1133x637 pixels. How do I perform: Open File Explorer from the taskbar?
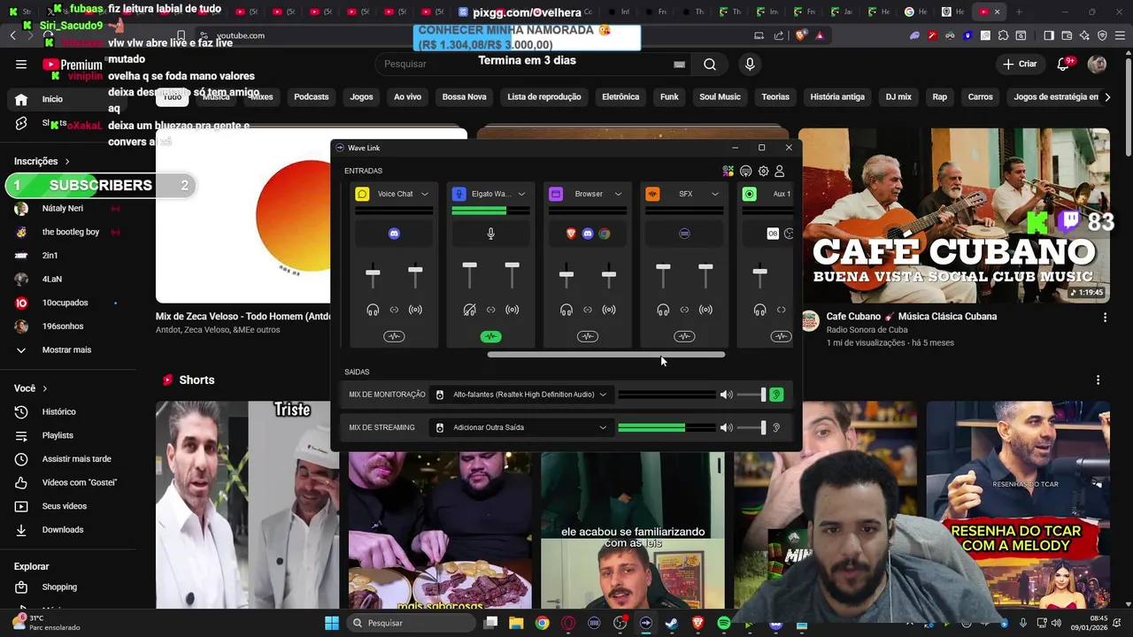516,623
